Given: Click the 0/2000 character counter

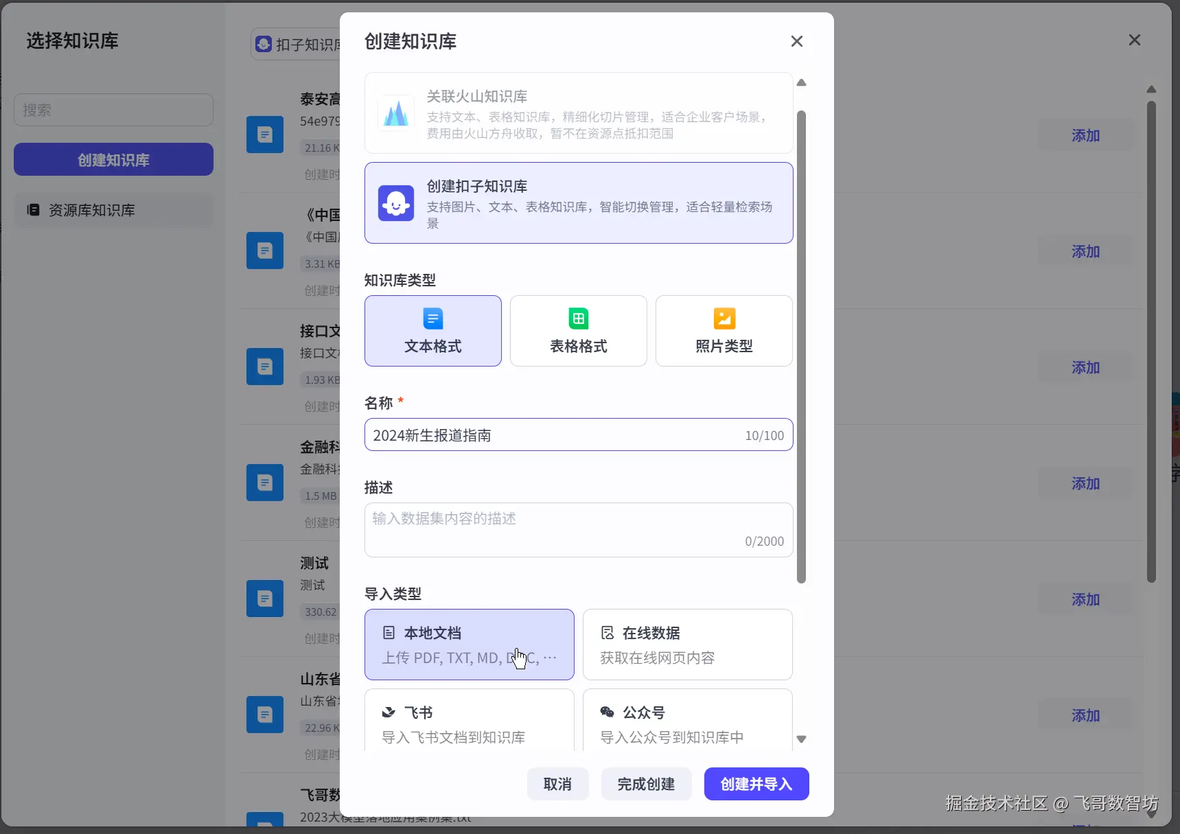Looking at the screenshot, I should (x=764, y=542).
